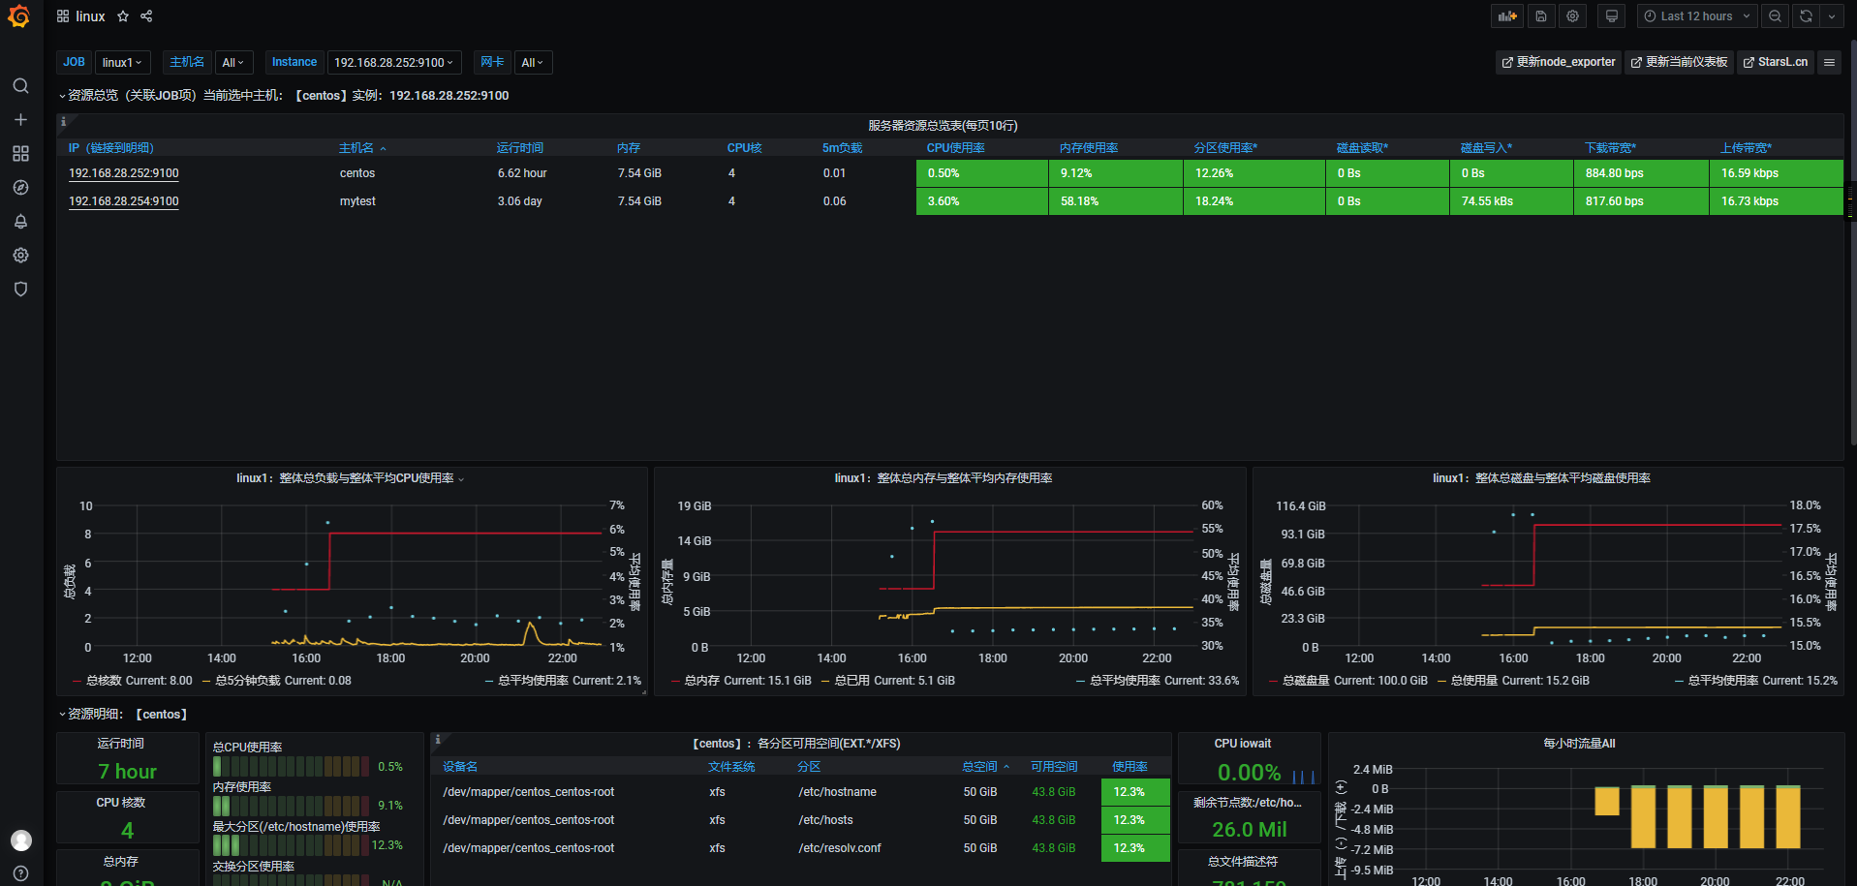Click the Create plus icon in sidebar
The image size is (1857, 886).
pyautogui.click(x=20, y=120)
